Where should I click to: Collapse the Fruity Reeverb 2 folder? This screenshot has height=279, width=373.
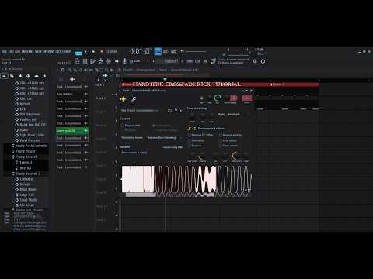click(26, 174)
